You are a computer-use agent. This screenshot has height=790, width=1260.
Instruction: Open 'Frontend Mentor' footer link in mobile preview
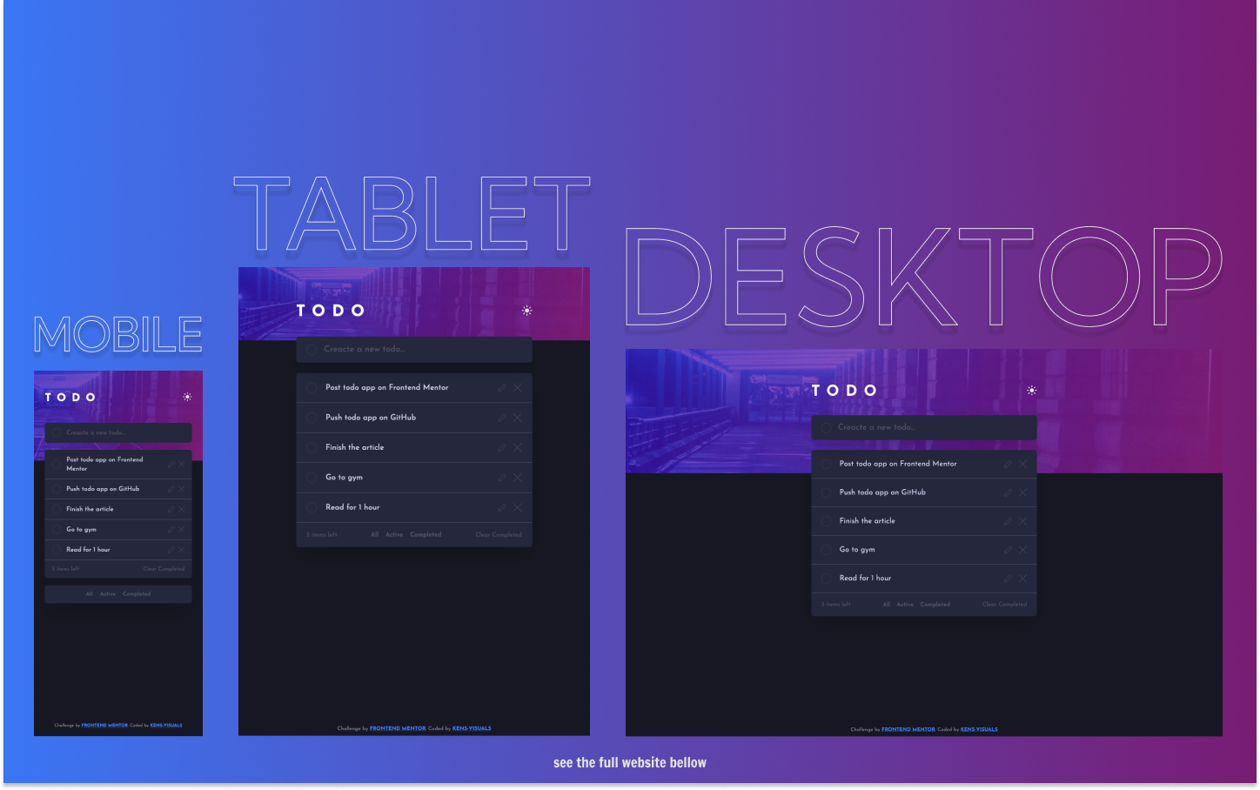[x=104, y=725]
